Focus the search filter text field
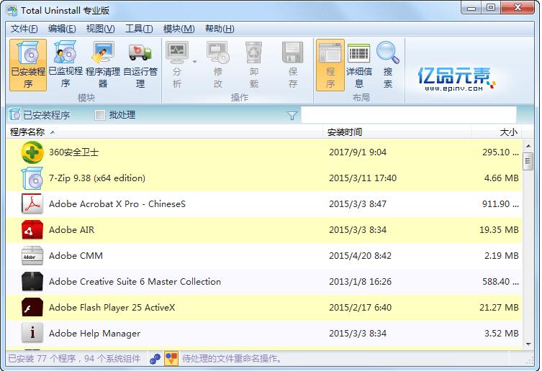This screenshot has height=371, width=542. tap(407, 115)
